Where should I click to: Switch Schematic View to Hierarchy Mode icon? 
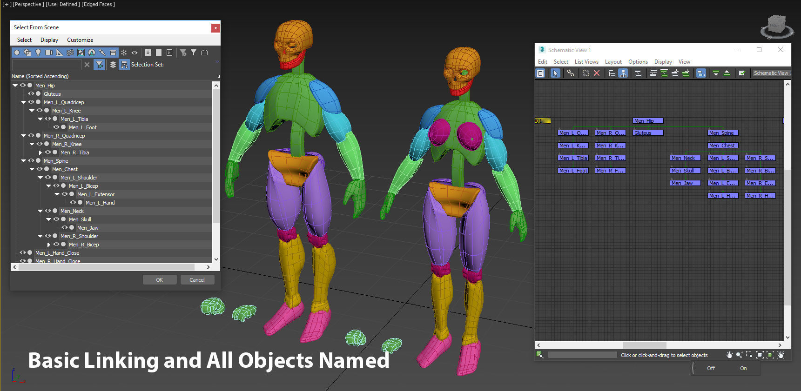point(612,73)
